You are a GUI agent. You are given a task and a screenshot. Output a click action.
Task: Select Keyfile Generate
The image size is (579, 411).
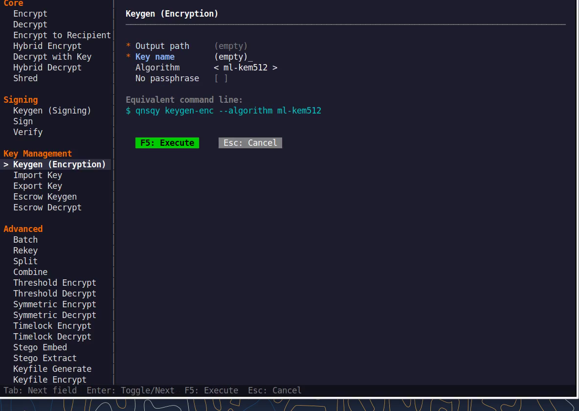(52, 368)
